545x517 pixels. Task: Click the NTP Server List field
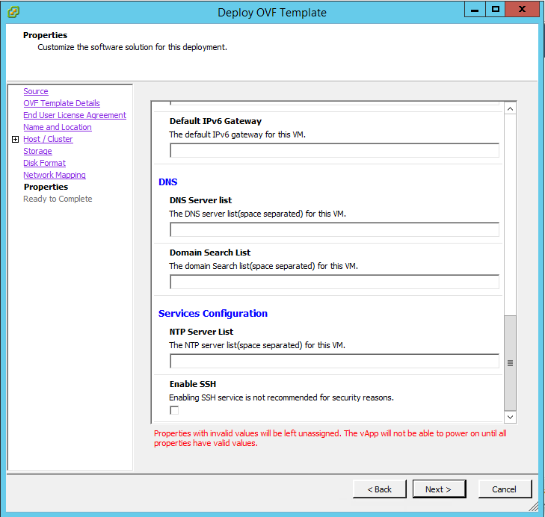click(x=334, y=361)
